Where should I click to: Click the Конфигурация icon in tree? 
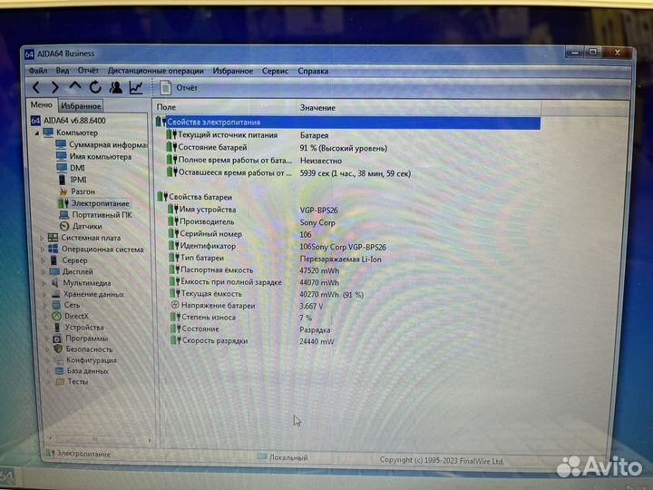tap(59, 360)
